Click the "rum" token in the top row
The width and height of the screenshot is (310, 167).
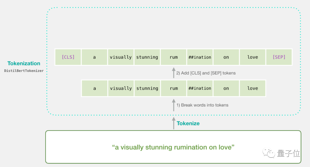pyautogui.click(x=174, y=57)
